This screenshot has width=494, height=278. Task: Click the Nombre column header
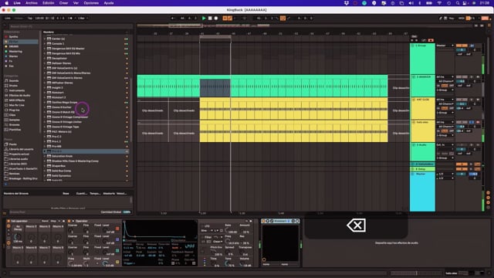coord(49,32)
